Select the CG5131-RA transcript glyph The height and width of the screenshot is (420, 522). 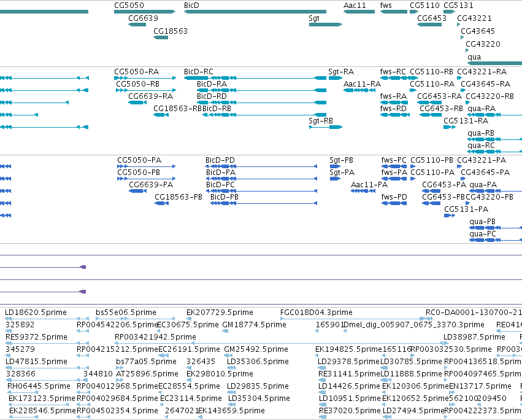pyautogui.click(x=450, y=127)
